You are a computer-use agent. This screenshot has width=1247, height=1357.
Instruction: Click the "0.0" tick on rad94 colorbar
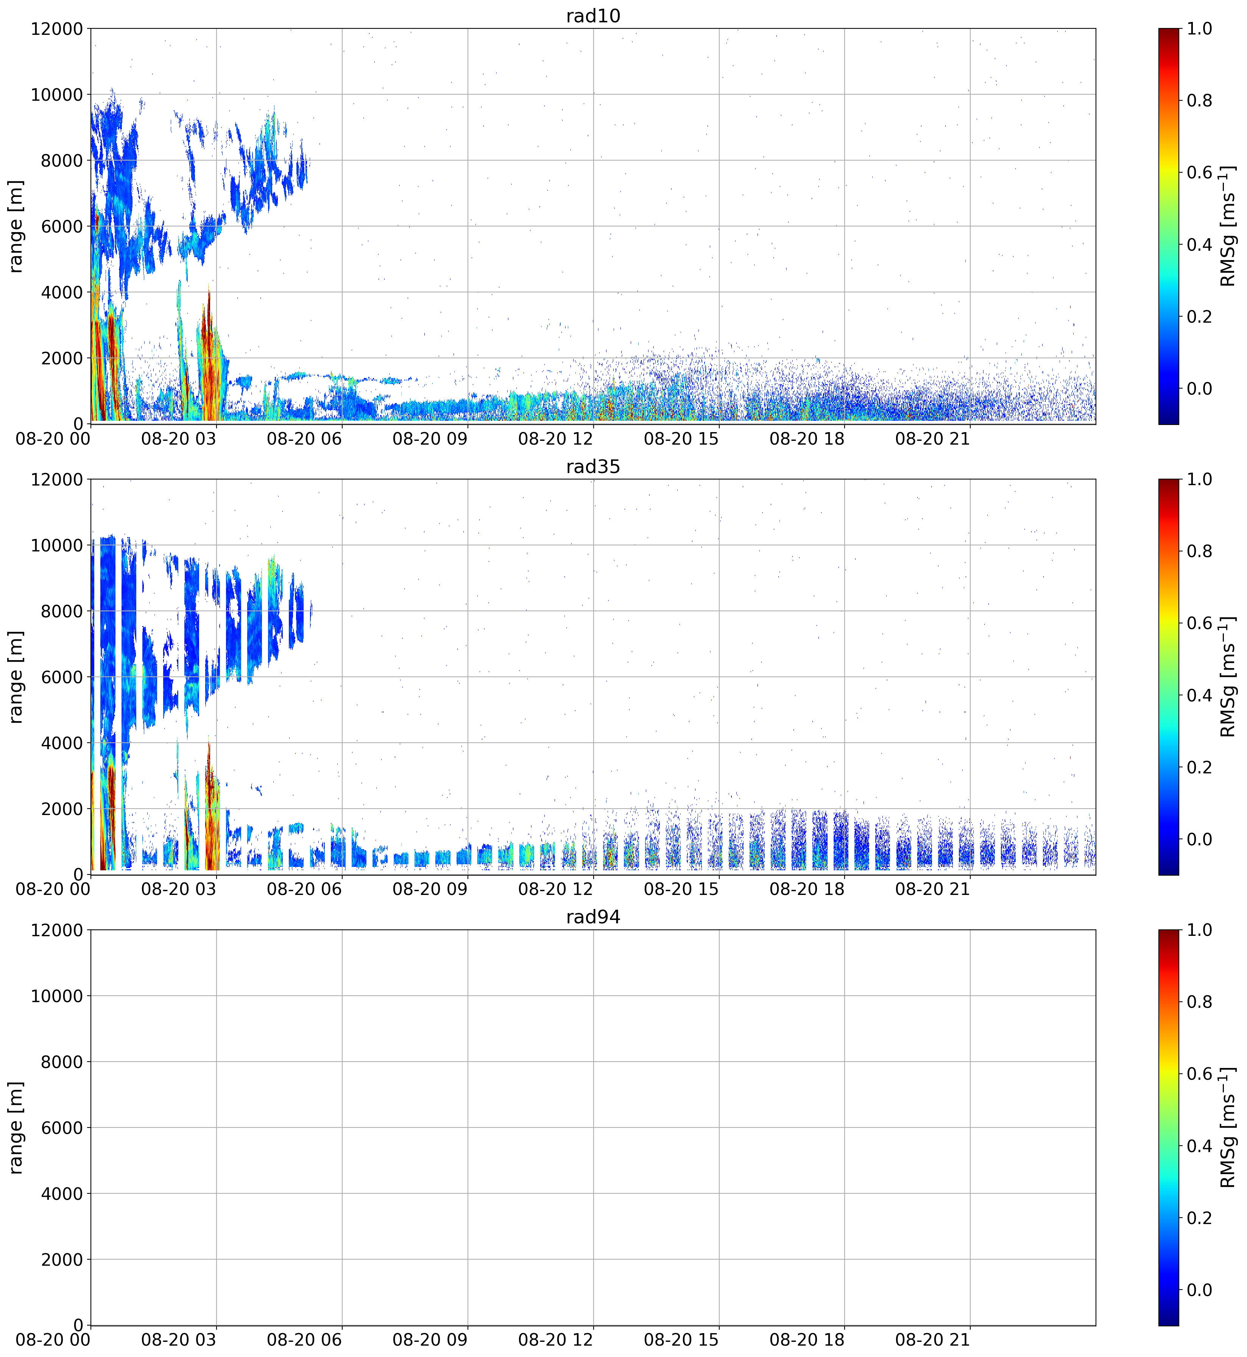[1200, 1290]
